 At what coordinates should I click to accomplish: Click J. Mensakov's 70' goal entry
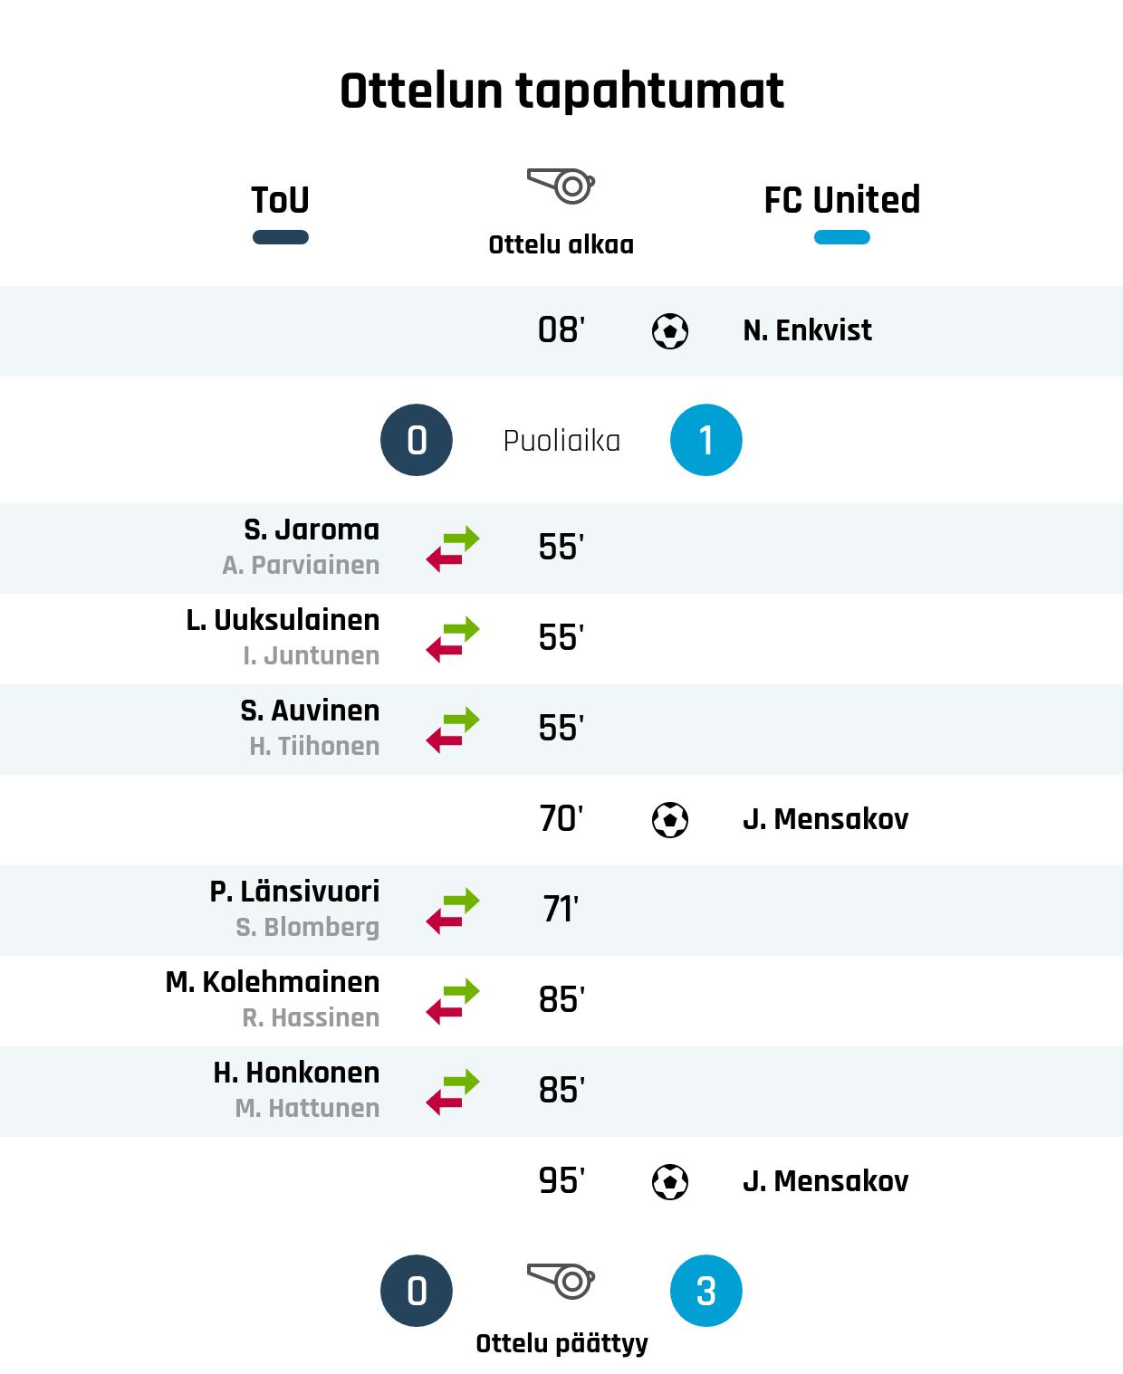[825, 819]
